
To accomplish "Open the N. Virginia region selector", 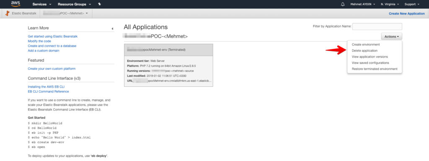I will click(x=390, y=4).
